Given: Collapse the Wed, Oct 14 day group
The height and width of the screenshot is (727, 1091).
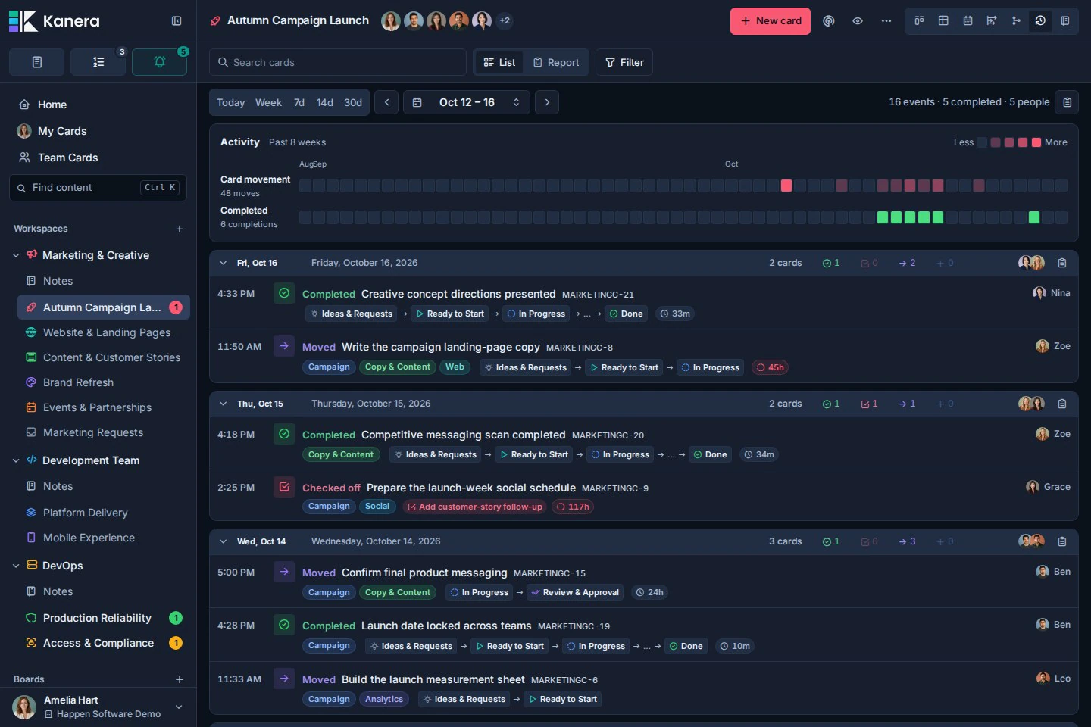Looking at the screenshot, I should [223, 541].
